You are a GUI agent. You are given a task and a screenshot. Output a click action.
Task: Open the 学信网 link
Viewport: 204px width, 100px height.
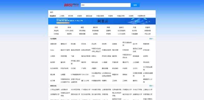(108, 34)
